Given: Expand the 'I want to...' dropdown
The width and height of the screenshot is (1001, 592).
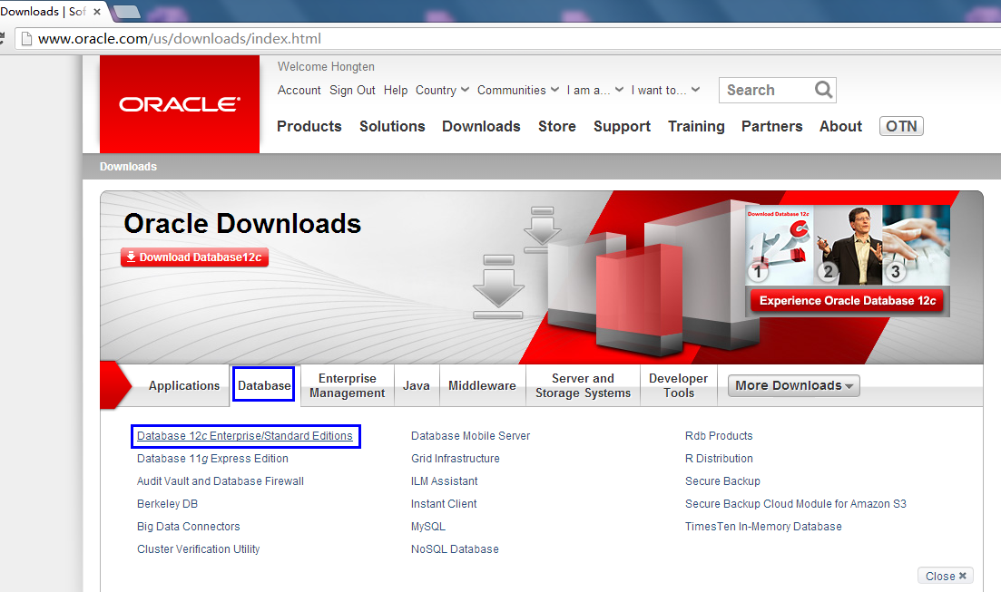Looking at the screenshot, I should click(666, 90).
